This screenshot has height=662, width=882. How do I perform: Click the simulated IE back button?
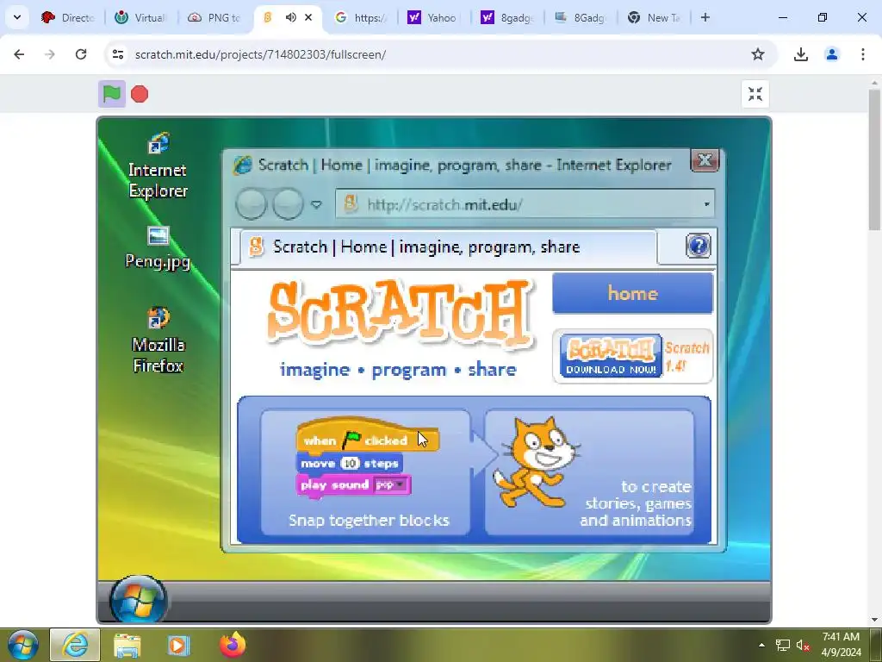pyautogui.click(x=251, y=203)
